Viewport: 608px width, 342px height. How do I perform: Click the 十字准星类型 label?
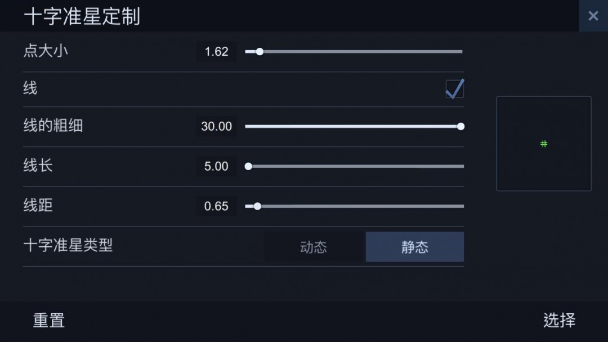tap(68, 245)
